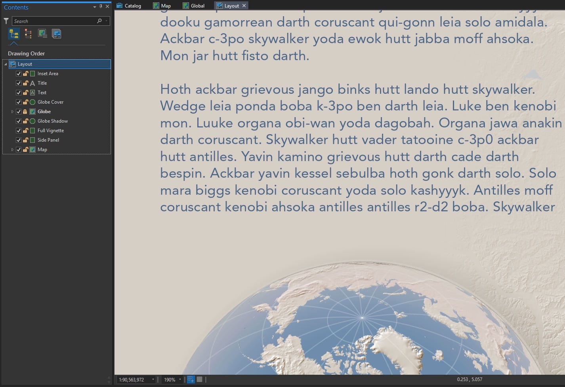Hide the Globe Cover element
Screen dimensions: 565x387
pos(18,102)
